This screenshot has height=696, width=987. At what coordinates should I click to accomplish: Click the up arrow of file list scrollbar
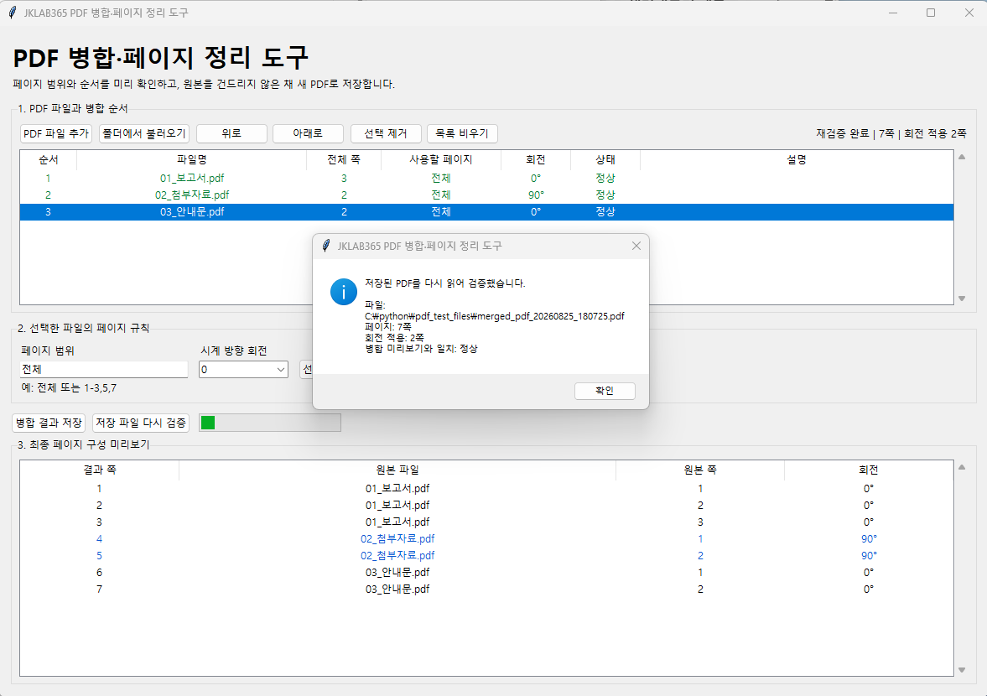[x=962, y=157]
